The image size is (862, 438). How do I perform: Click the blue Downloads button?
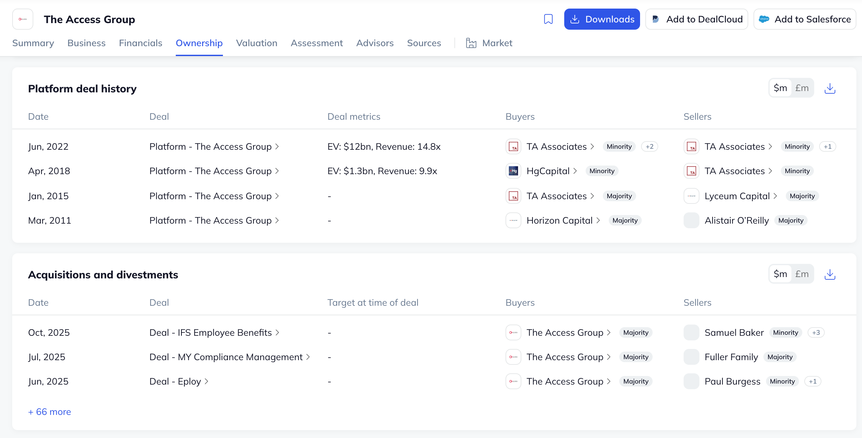click(x=602, y=19)
